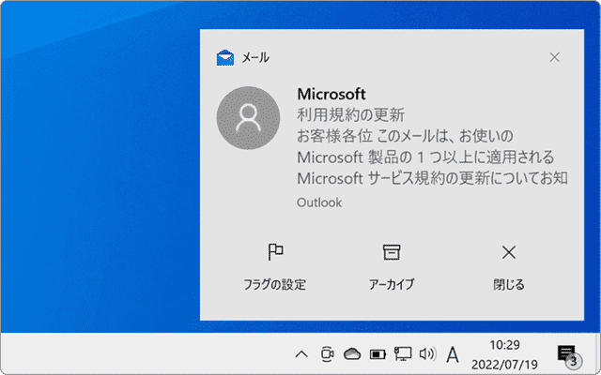Viewport: 601px width, 375px height.
Task: Choose the アーカイブ button label
Action: click(x=392, y=284)
